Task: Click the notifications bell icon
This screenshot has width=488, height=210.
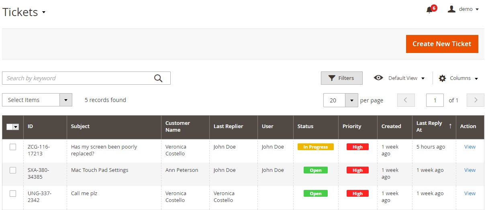Action: click(x=429, y=10)
